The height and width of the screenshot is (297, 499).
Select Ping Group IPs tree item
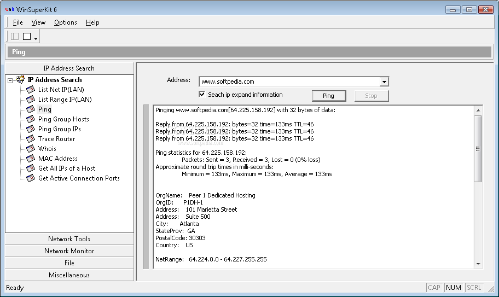[60, 129]
